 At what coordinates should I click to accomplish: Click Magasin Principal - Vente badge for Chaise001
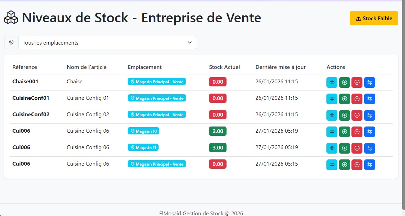coord(157,82)
